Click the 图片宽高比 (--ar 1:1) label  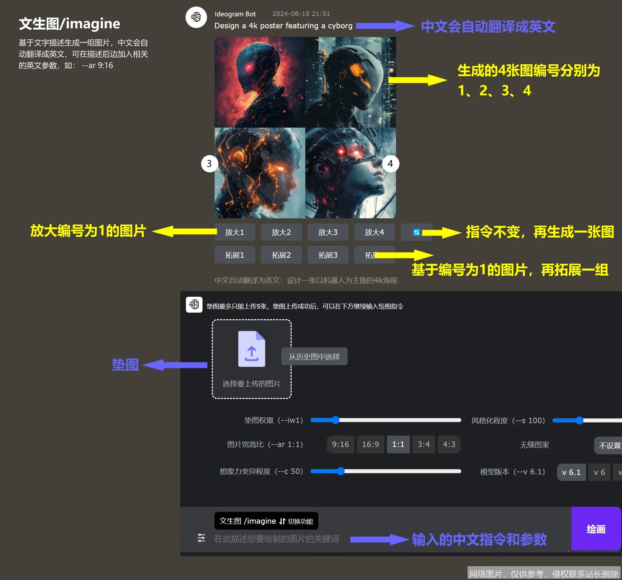point(265,444)
